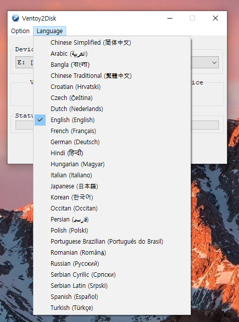The image size is (239, 322).
Task: Choose Romanian (Română) language
Action: pyautogui.click(x=112, y=252)
